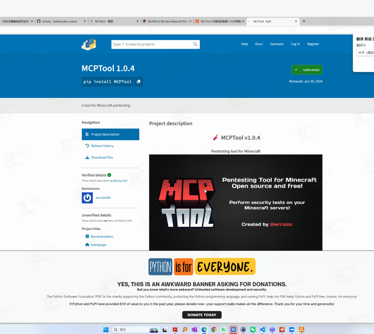Open a new browser tab with the plus button

coord(304,21)
